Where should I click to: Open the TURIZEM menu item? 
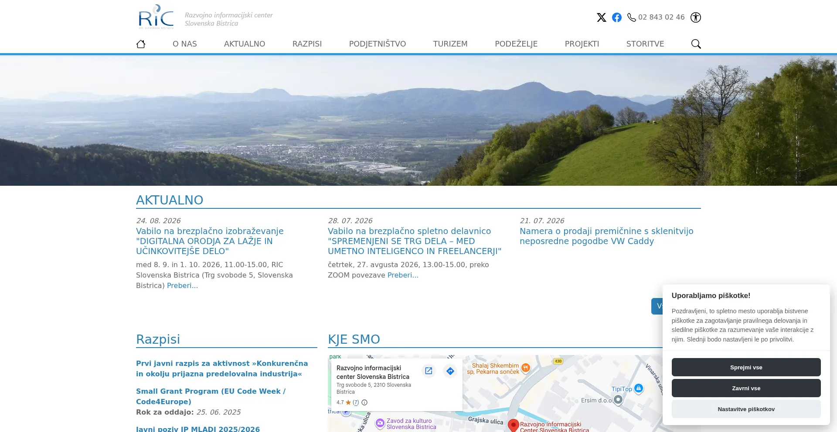pyautogui.click(x=450, y=44)
